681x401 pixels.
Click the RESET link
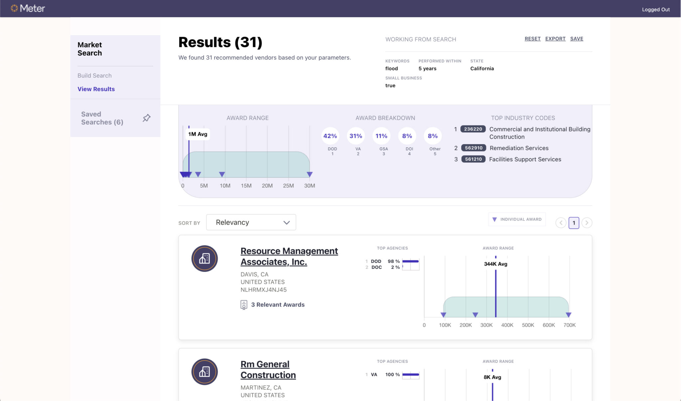(x=532, y=39)
